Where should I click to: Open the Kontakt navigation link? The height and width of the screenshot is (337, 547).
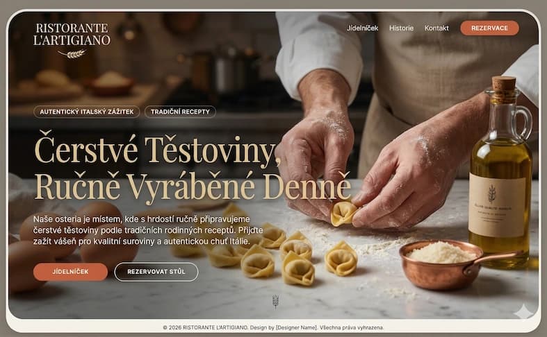(x=436, y=28)
